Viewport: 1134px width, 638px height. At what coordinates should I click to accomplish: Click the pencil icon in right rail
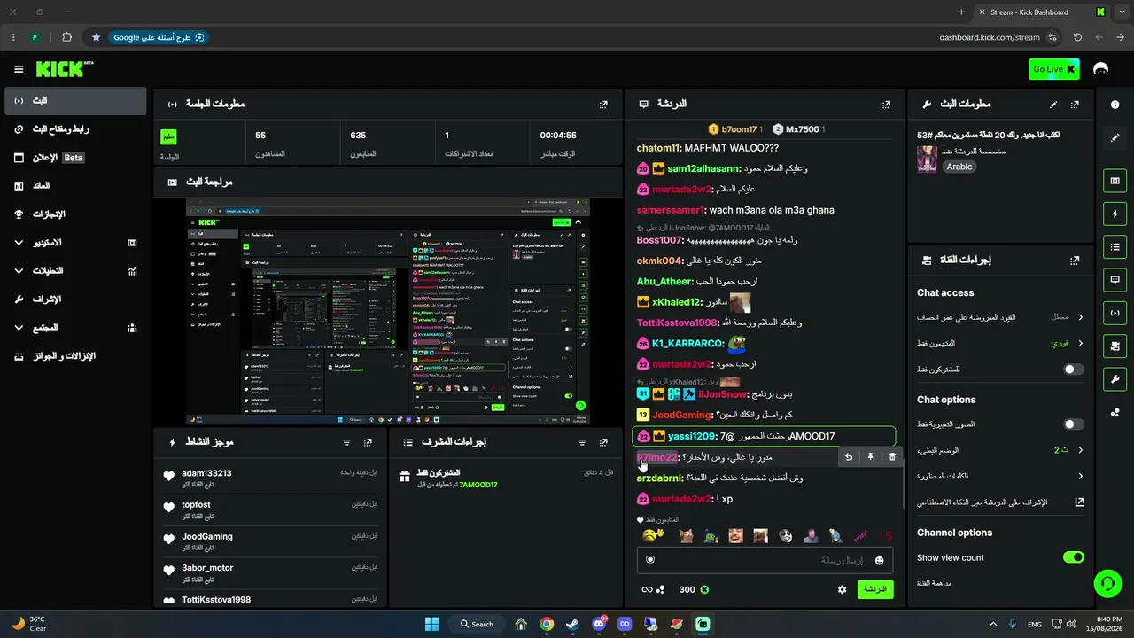coord(1115,137)
